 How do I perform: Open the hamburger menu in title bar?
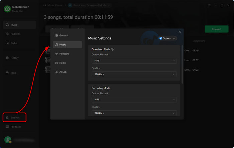click(x=209, y=5)
